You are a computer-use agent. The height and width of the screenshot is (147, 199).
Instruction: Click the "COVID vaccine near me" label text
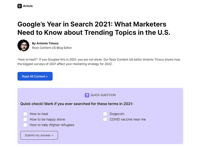point(127,120)
